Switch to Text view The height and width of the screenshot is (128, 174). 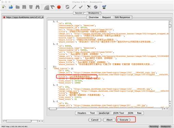tap(92, 113)
